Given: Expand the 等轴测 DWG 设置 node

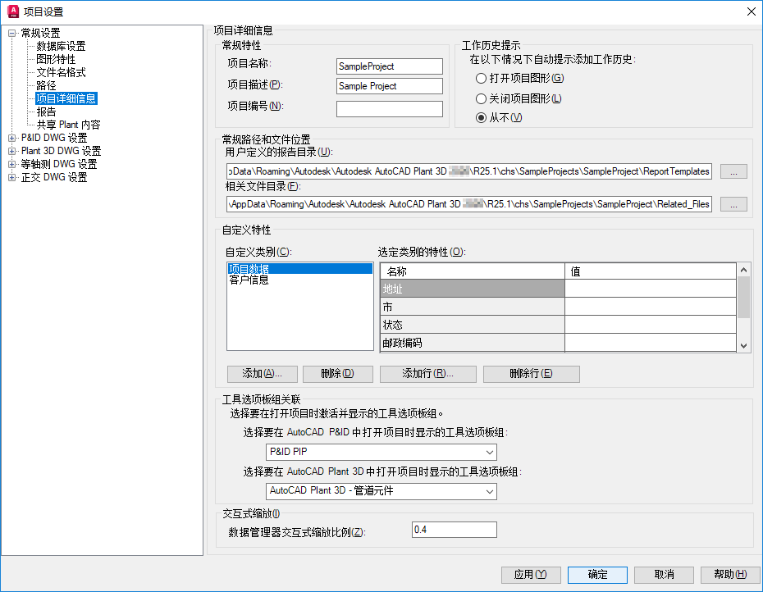Looking at the screenshot, I should pyautogui.click(x=11, y=165).
